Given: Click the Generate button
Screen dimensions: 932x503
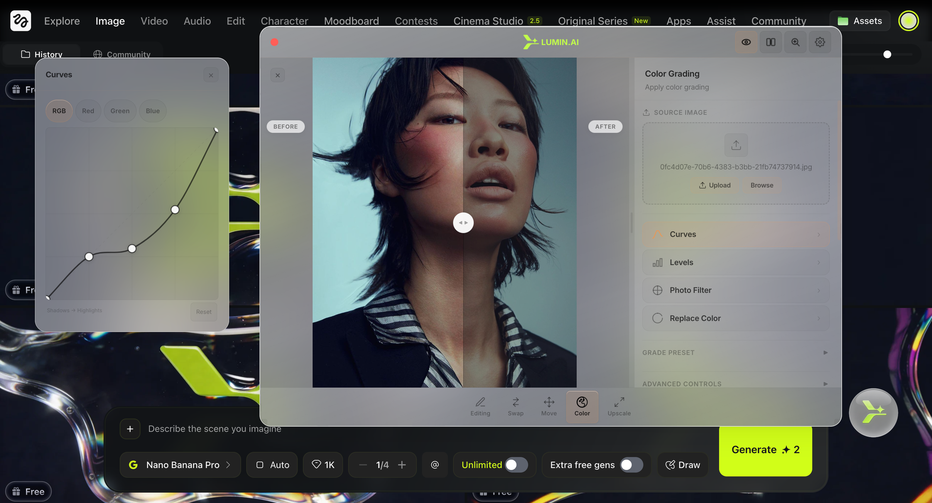Looking at the screenshot, I should tap(765, 450).
